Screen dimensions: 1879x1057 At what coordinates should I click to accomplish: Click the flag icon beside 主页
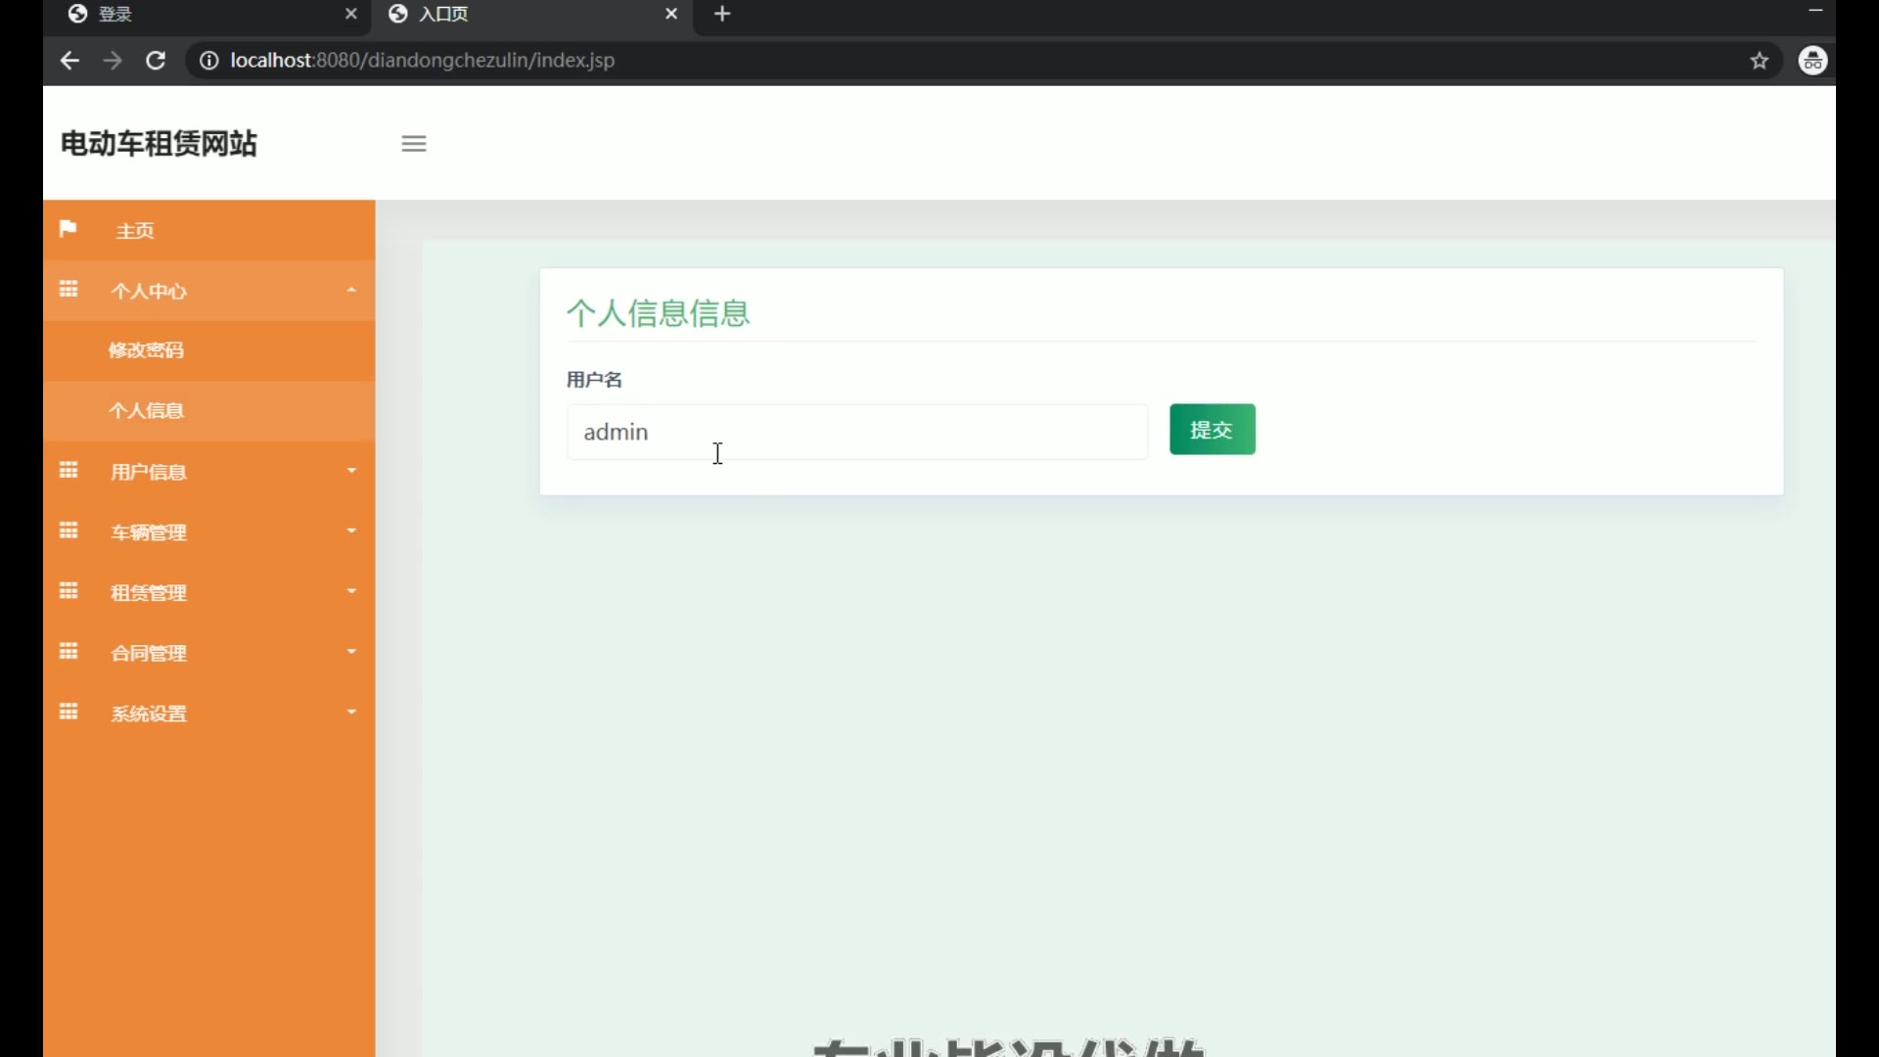[68, 229]
